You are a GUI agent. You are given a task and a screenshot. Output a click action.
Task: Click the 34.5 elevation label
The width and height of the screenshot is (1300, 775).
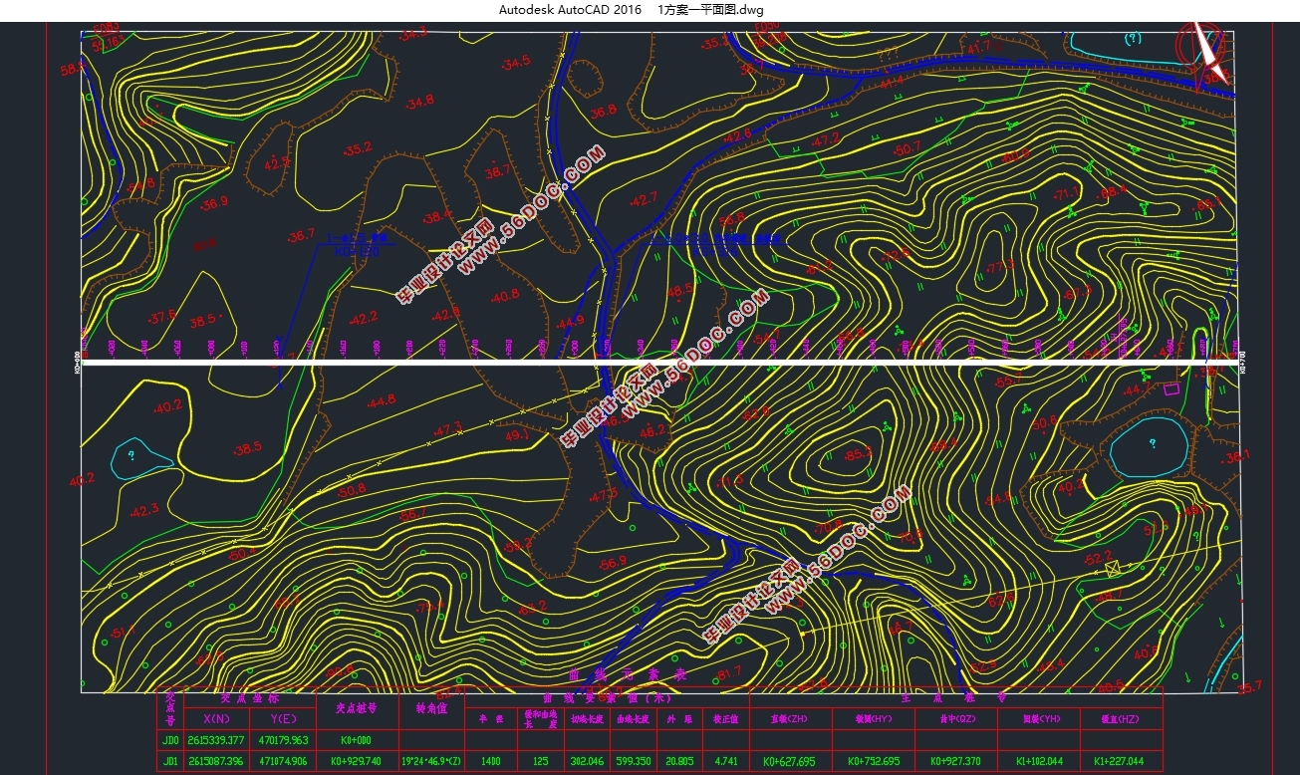(x=516, y=64)
